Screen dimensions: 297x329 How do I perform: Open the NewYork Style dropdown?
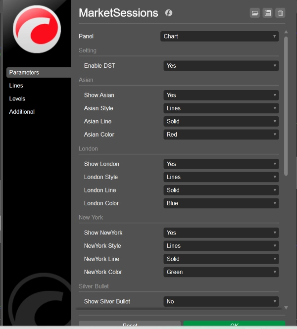pos(221,246)
